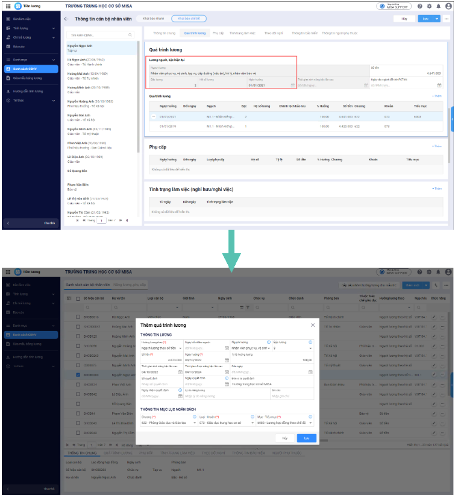Image resolution: width=455 pixels, height=495 pixels.
Task: Switch to the Phụ cấp tab
Action: (218, 33)
